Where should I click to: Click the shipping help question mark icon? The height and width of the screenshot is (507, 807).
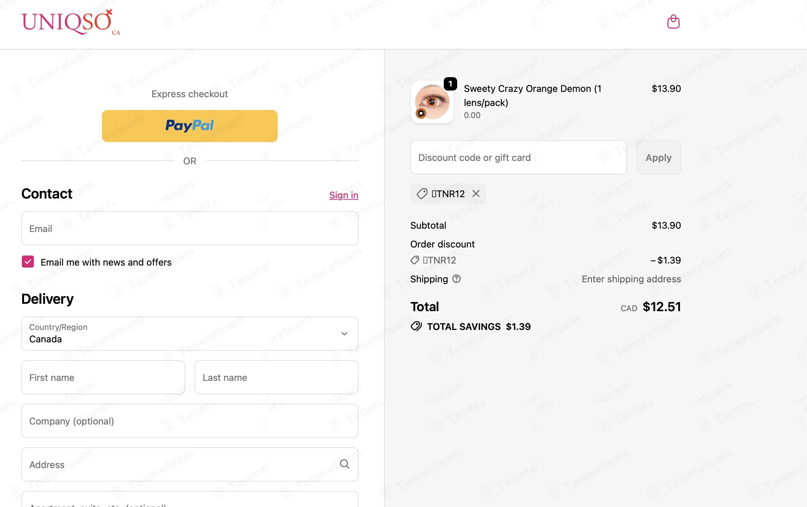coord(456,279)
